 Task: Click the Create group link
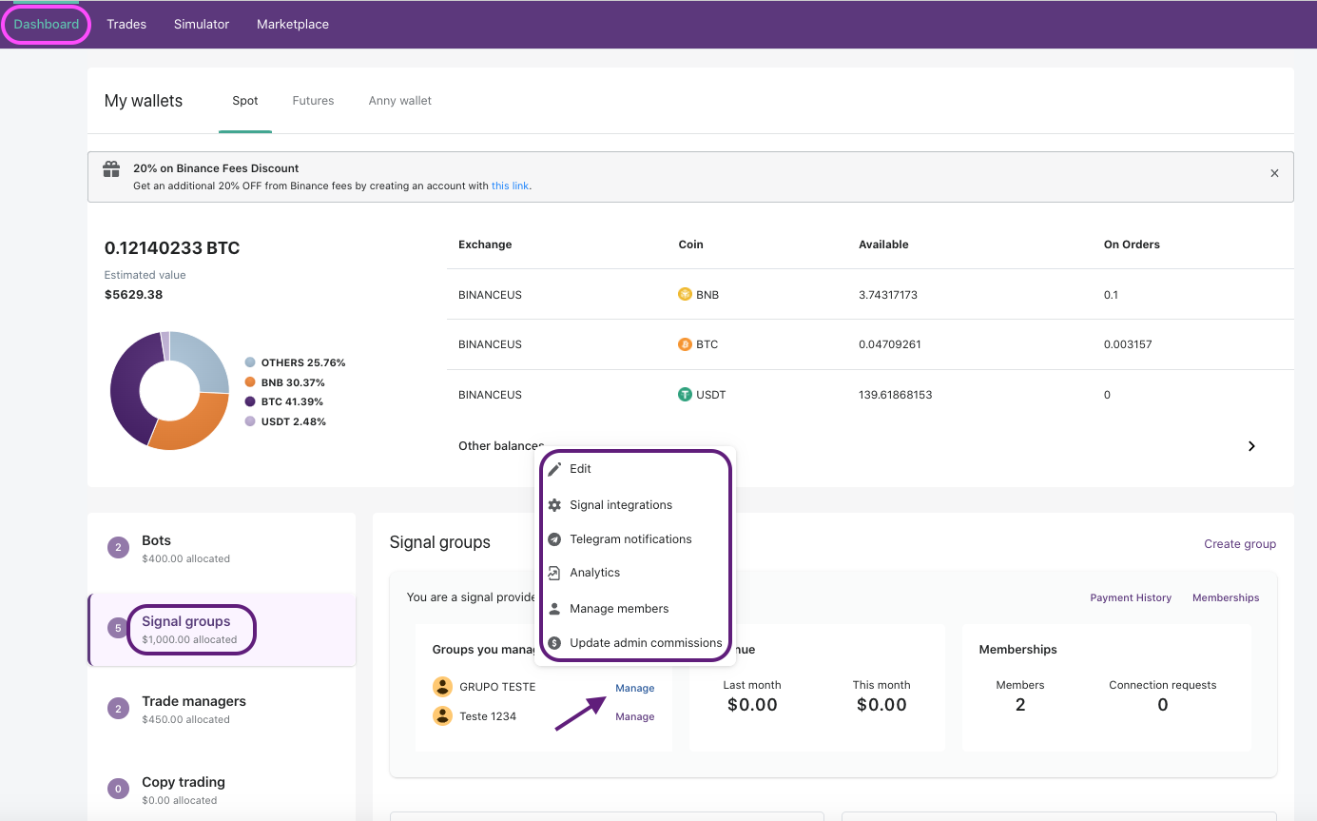[1239, 544]
